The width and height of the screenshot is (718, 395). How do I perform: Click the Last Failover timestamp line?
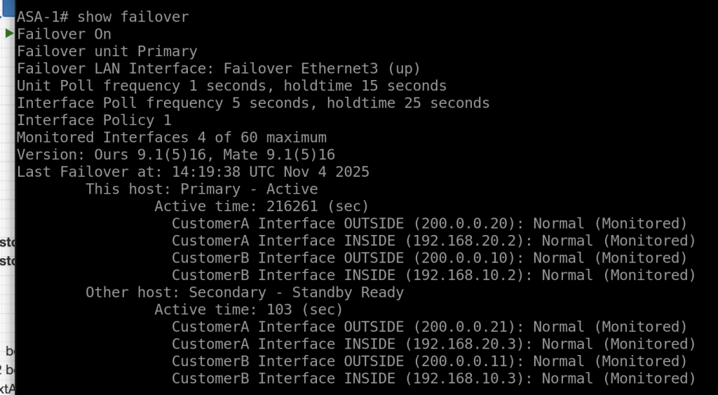193,172
